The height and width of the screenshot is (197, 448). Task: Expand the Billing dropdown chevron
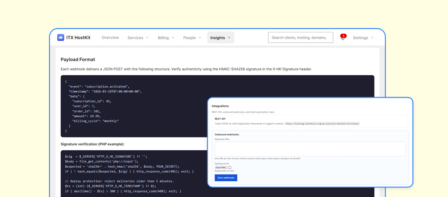pos(173,38)
